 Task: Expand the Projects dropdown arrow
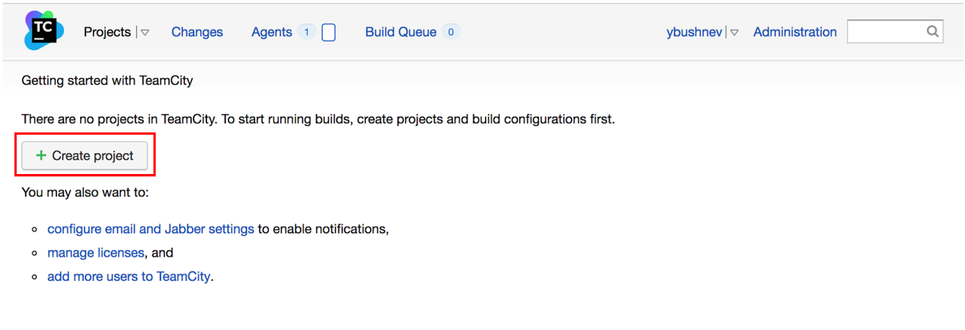[145, 33]
